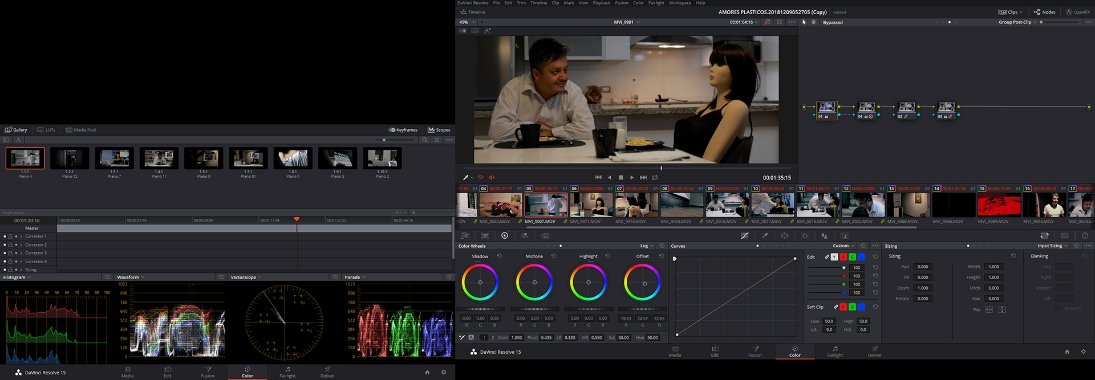Toggle the Nodes panel button
The image size is (1095, 380).
pos(1045,12)
